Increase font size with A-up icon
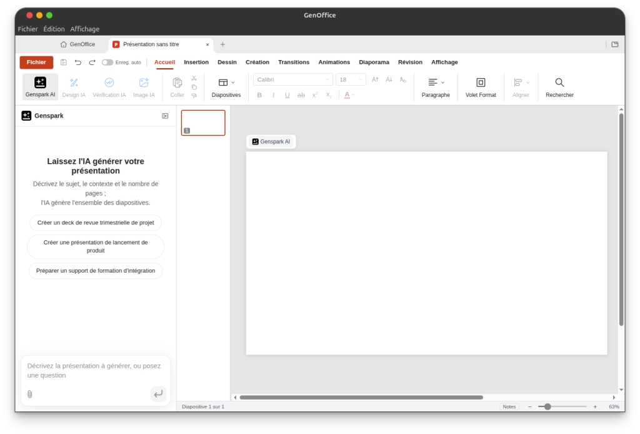 point(375,79)
